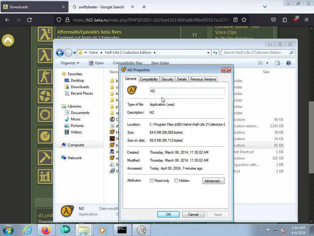
Task: Bookmark this page with the star icon
Action: pos(244,20)
